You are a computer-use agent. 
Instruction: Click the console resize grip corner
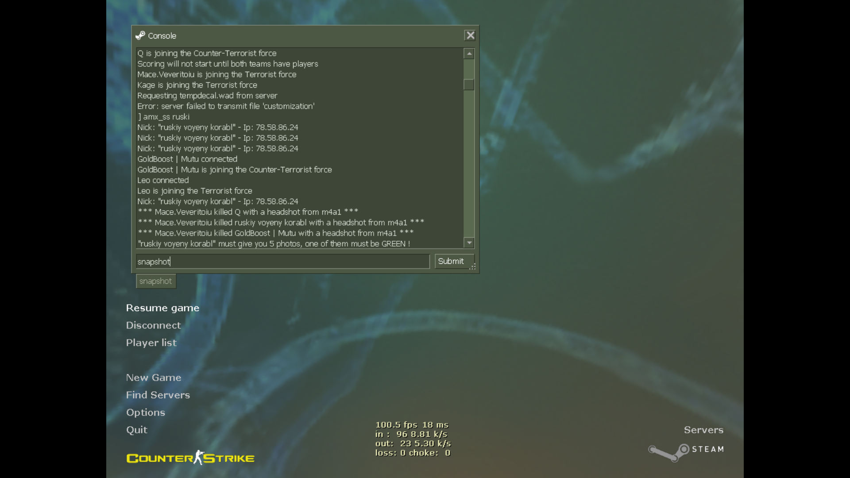click(x=472, y=267)
